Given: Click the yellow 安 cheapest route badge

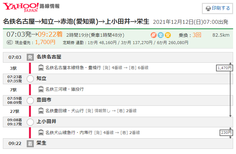Looking at the screenshot, I should [168, 35].
